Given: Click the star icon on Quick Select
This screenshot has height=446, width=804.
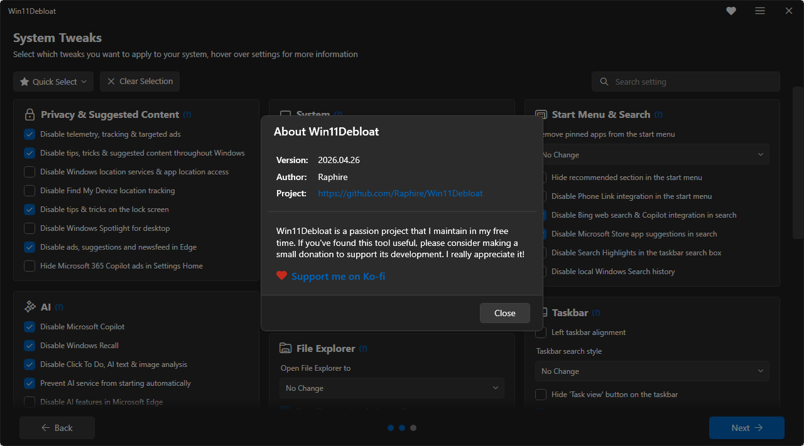Looking at the screenshot, I should [24, 82].
